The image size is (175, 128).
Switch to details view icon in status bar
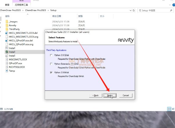169,109
